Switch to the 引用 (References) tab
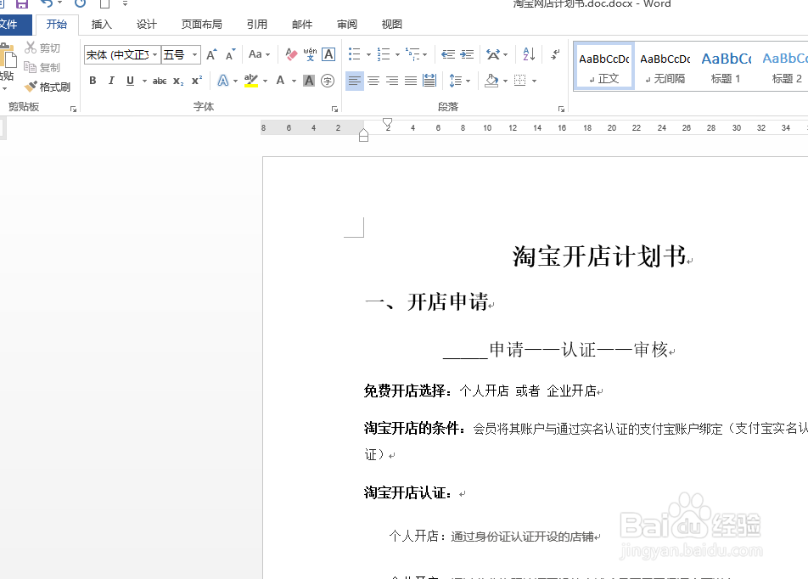The width and height of the screenshot is (808, 579). (256, 25)
